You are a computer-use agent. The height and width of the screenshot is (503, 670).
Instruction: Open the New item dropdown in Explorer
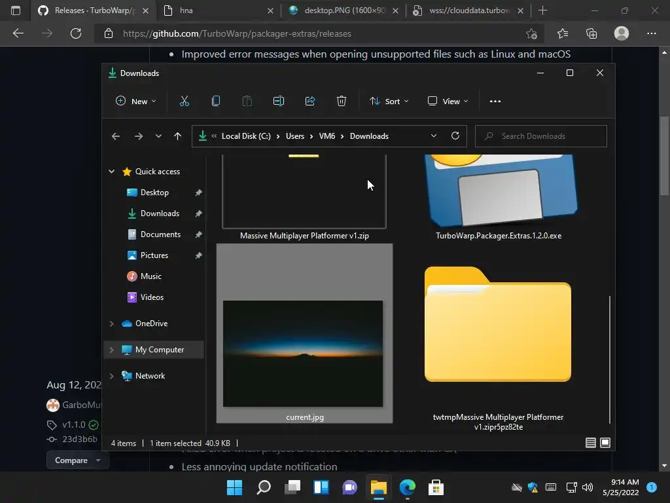tap(136, 102)
